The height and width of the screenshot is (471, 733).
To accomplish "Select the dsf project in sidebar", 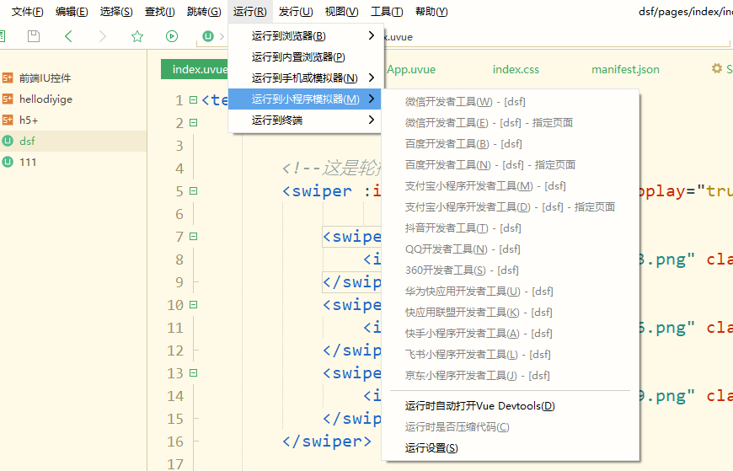I will click(x=73, y=141).
